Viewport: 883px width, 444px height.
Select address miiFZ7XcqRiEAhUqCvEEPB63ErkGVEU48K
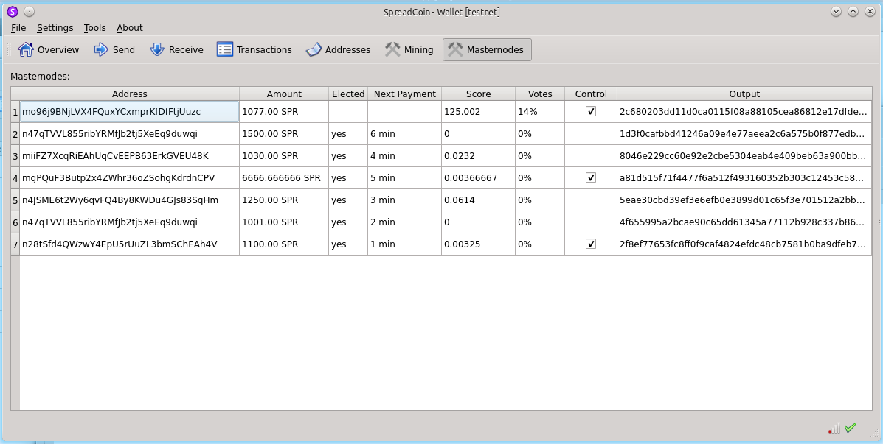tap(130, 155)
